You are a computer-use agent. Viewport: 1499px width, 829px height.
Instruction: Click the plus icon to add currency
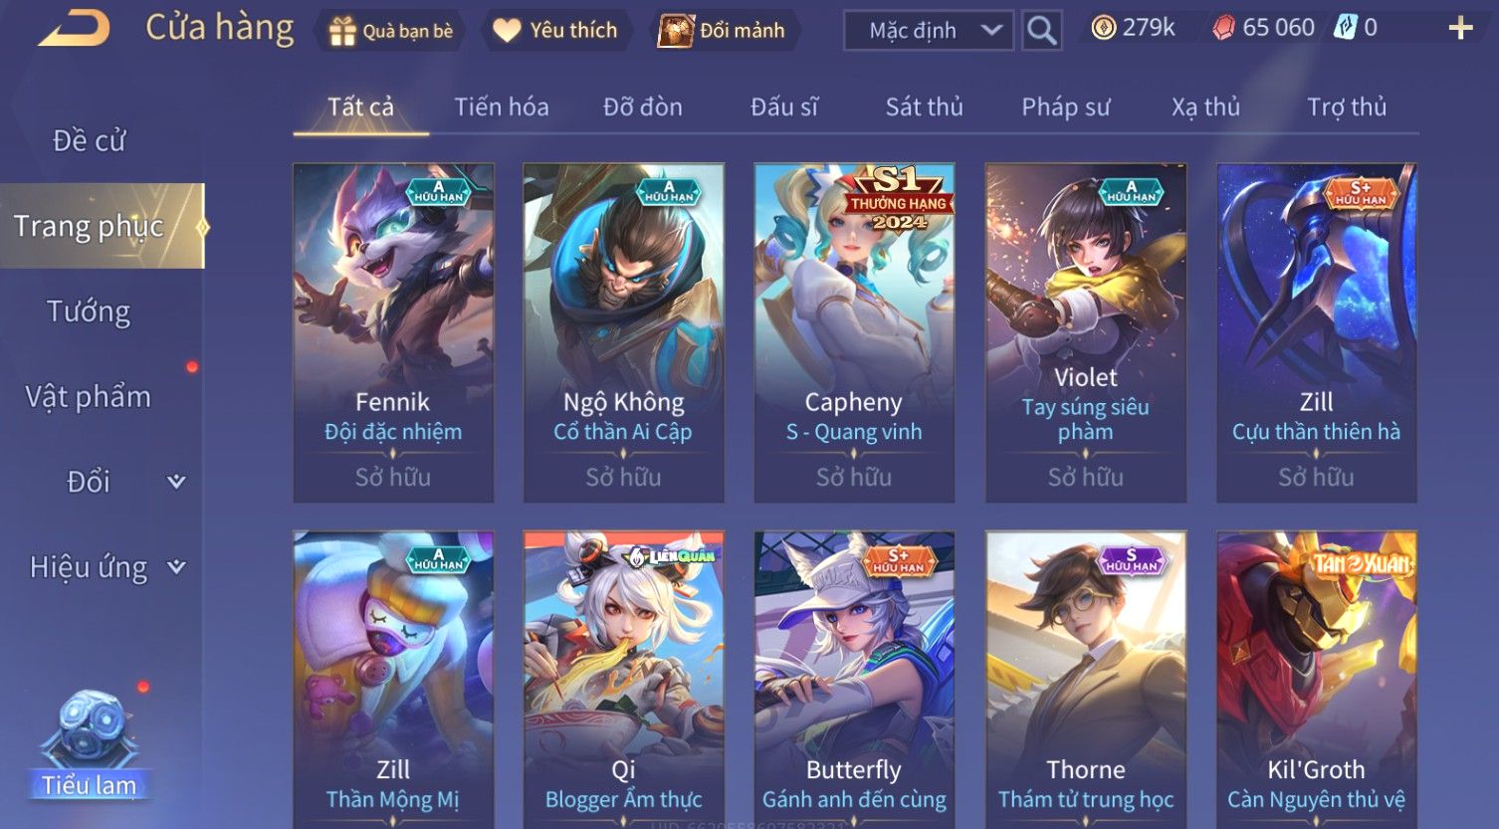(x=1460, y=28)
